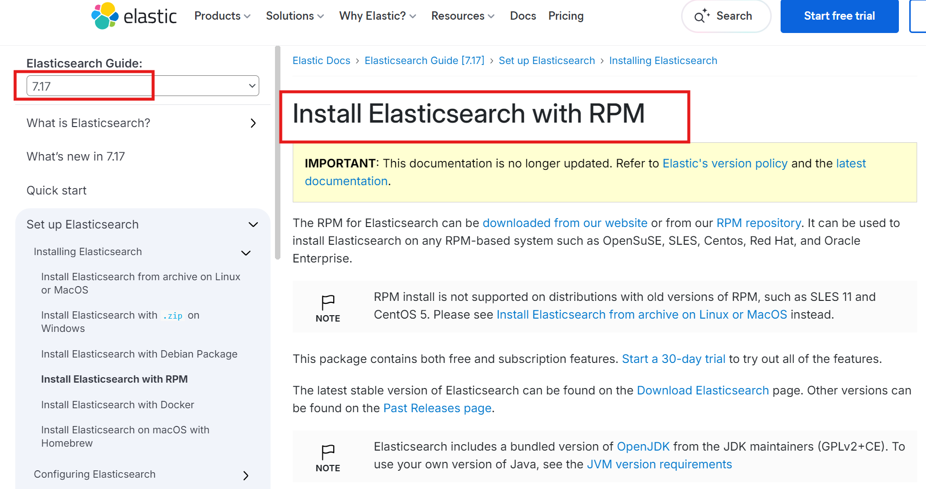Click the flag icon of the OpenJDK note
Viewport: 926px width, 489px height.
(x=328, y=452)
